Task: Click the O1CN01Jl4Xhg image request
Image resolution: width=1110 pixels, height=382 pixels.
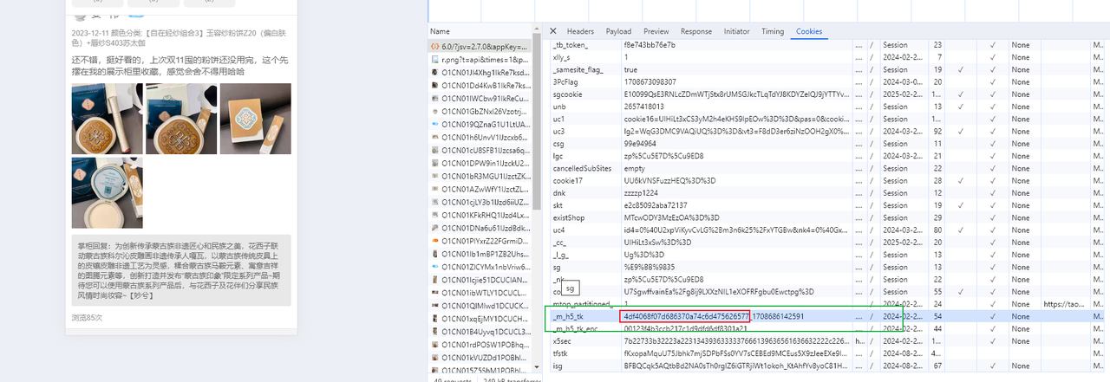Action: 484,73
